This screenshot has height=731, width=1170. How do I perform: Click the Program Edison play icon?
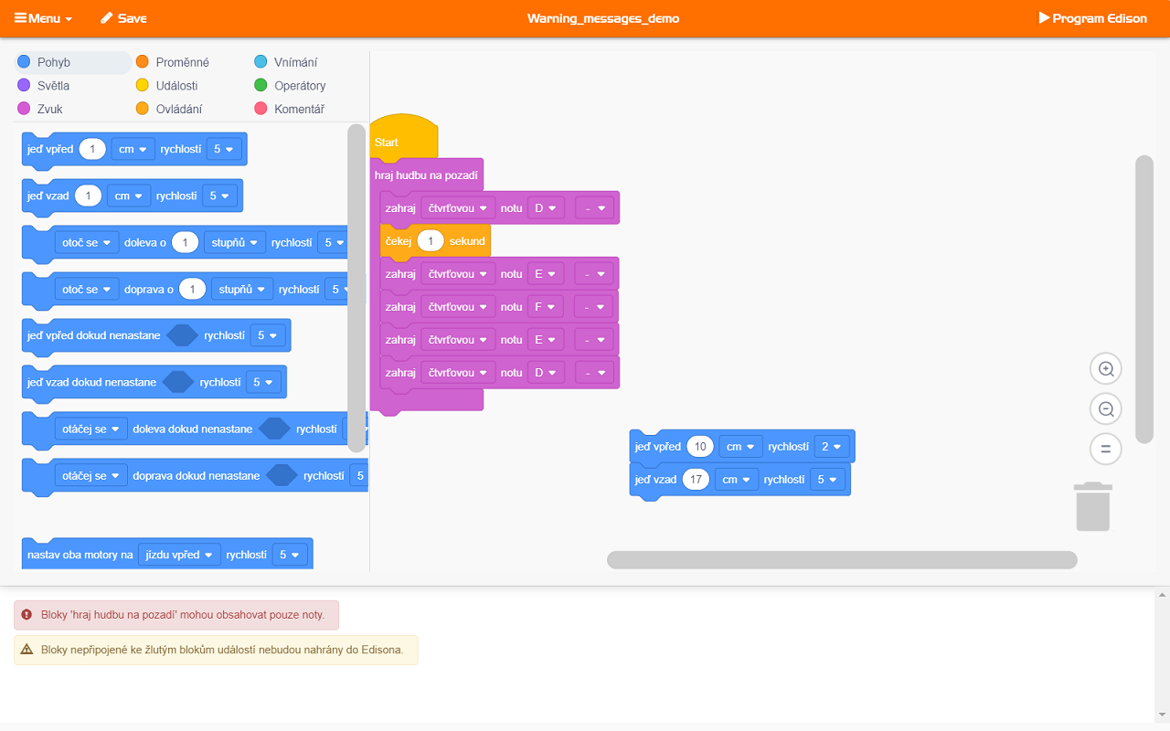pos(1044,17)
